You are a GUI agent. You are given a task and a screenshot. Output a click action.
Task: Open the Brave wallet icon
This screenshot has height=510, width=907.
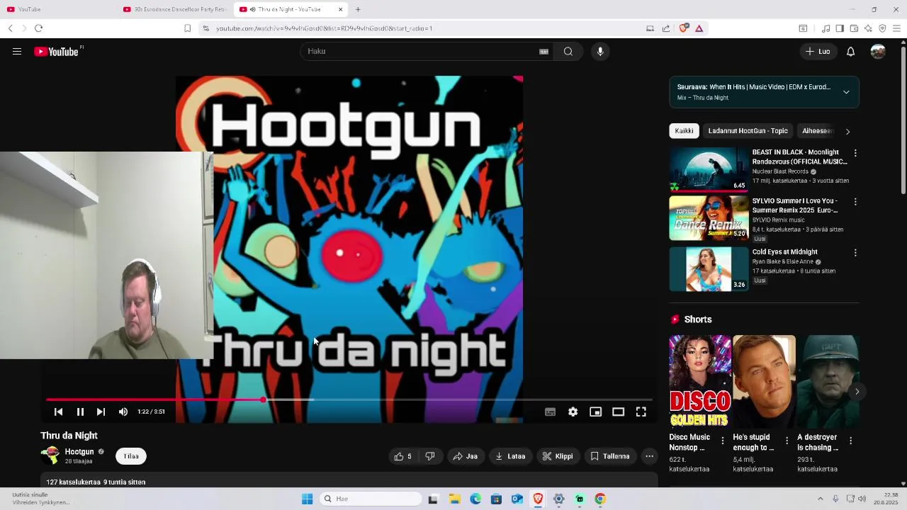(854, 28)
